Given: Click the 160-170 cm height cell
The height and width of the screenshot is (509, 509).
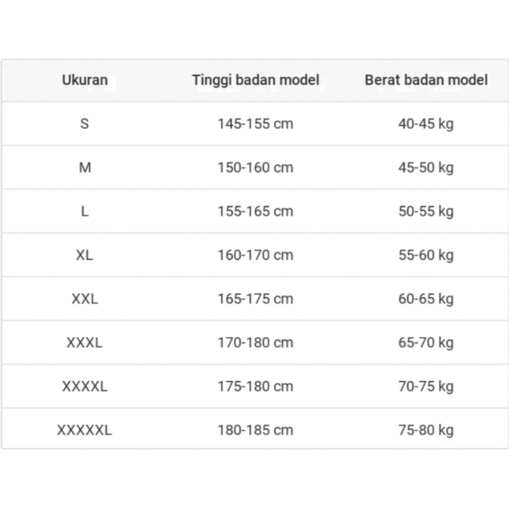Looking at the screenshot, I should 255,255.
